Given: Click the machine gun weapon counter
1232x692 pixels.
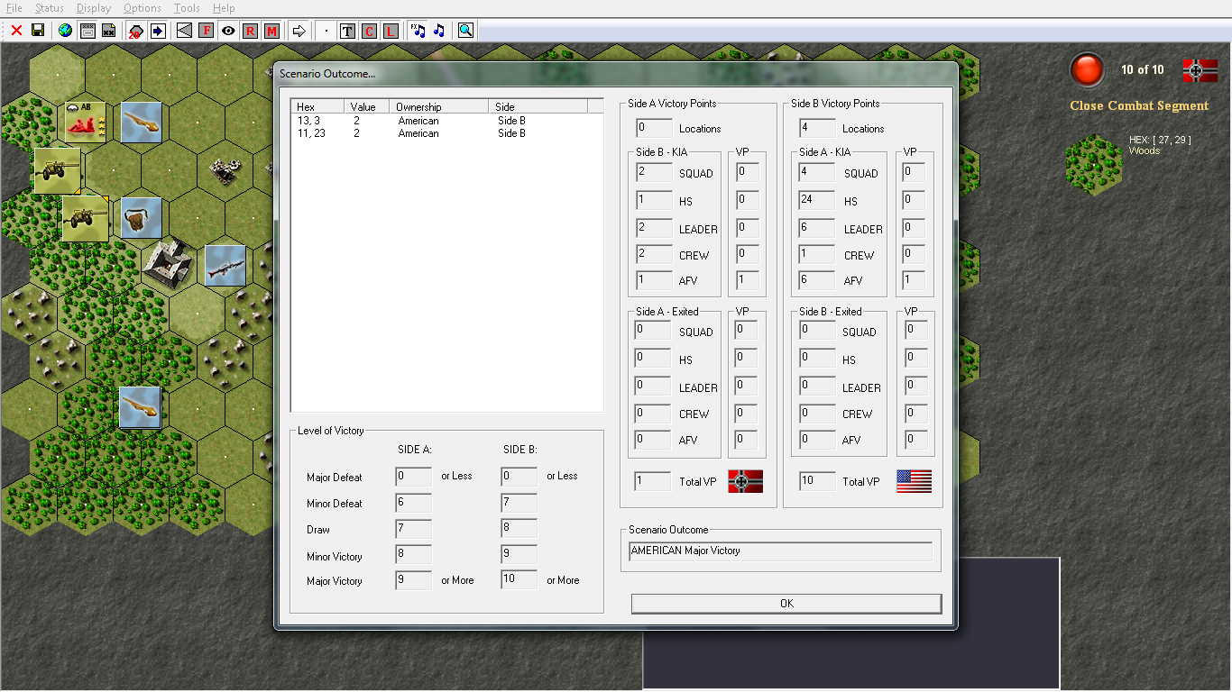Looking at the screenshot, I should click(x=225, y=266).
